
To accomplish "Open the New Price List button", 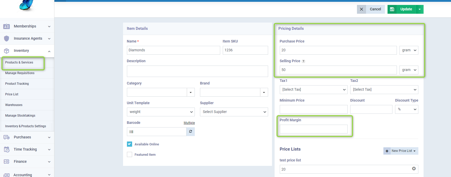I will tap(401, 151).
